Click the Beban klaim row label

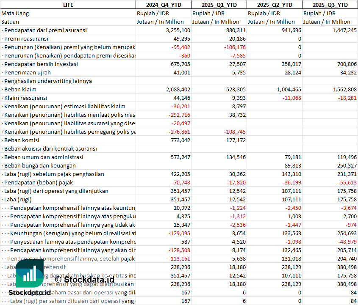(20, 89)
